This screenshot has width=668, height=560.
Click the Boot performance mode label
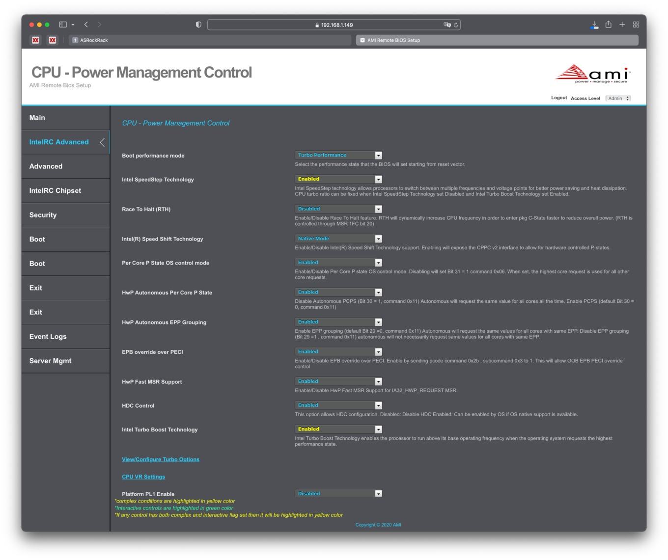pyautogui.click(x=153, y=156)
